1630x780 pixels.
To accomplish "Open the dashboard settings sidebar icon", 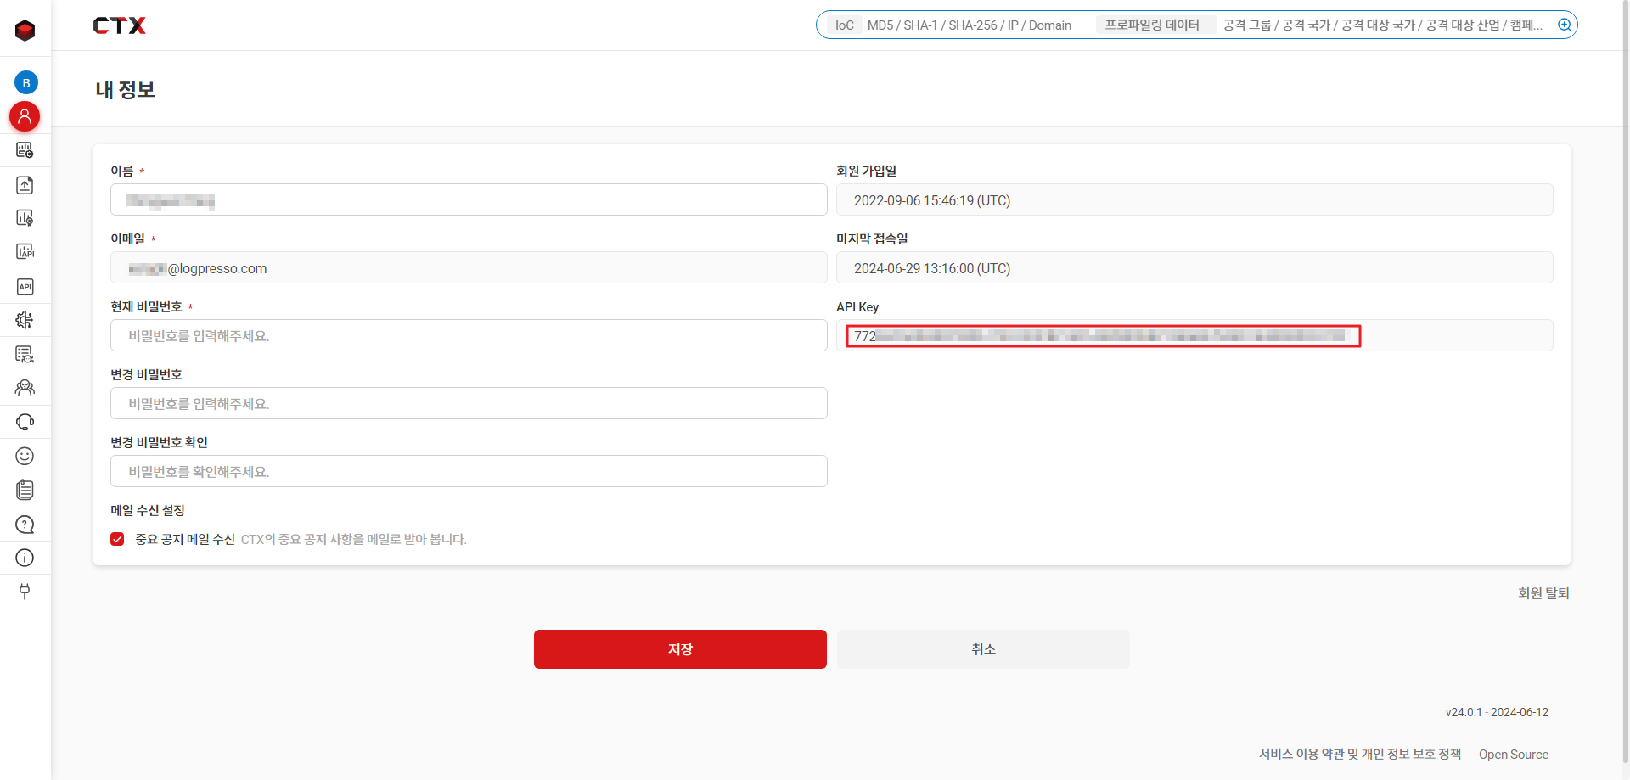I will (x=25, y=150).
